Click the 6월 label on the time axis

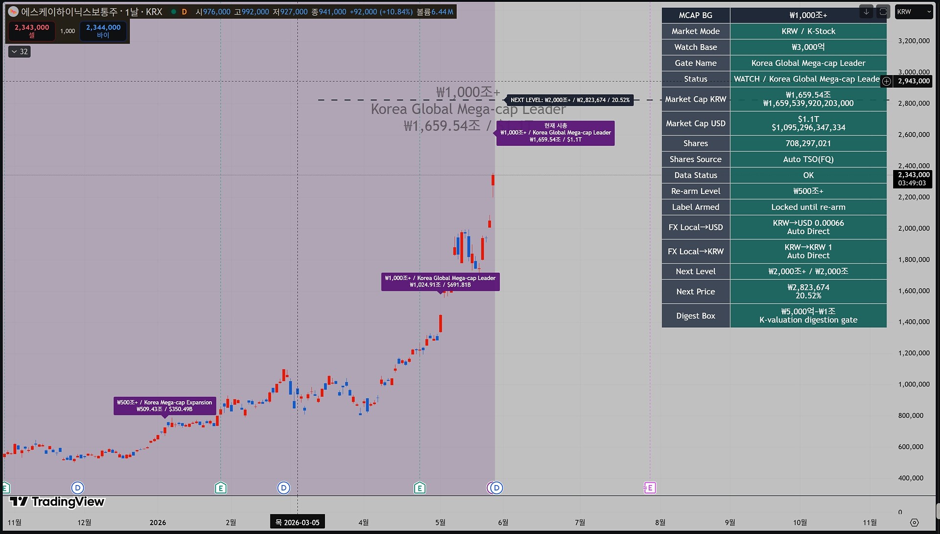pos(503,522)
